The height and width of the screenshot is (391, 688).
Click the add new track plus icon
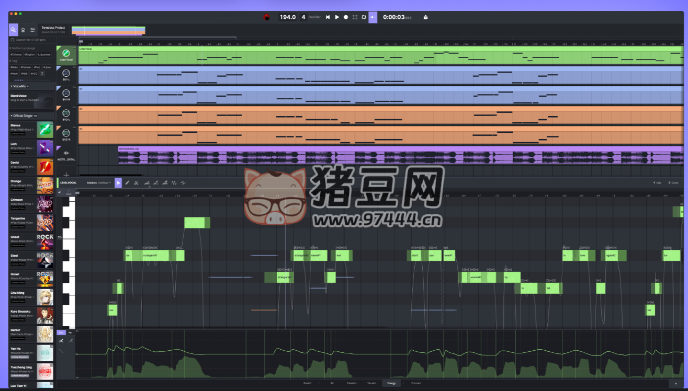coord(66,175)
